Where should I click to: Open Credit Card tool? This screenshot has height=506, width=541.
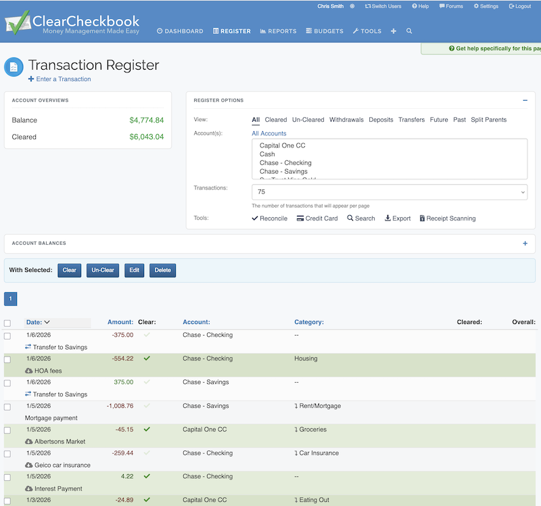pos(317,218)
